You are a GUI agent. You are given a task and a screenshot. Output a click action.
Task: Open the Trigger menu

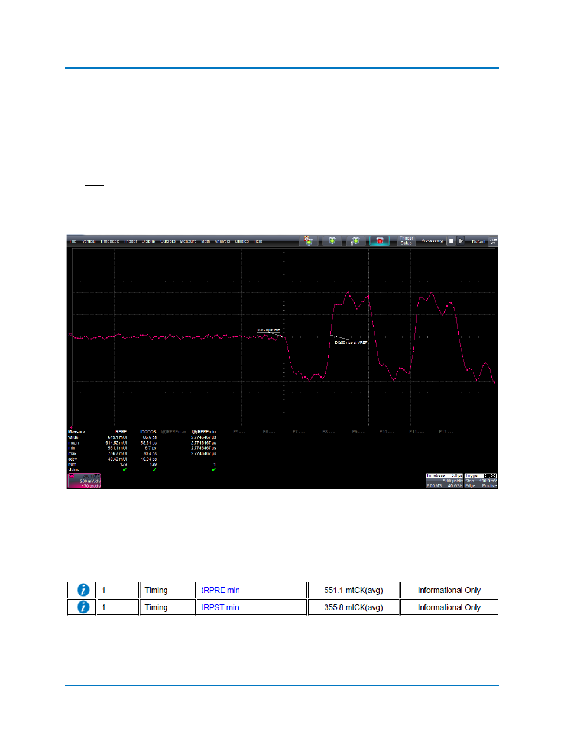pos(130,241)
